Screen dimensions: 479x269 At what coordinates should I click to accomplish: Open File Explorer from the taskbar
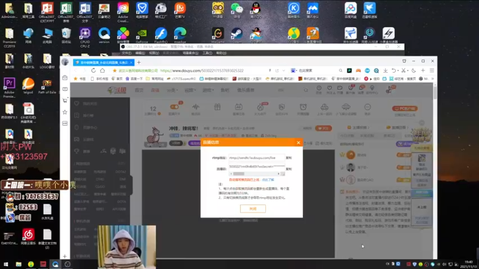point(19,264)
